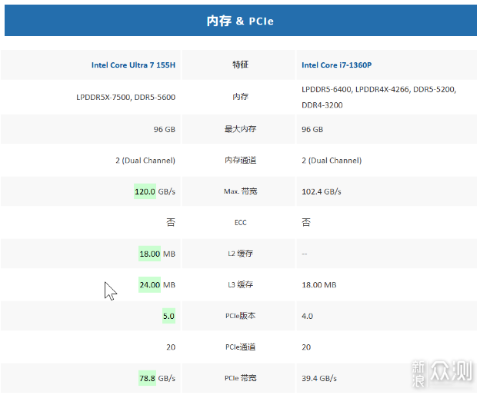Select the 特征 column header
The image size is (480, 395).
coord(240,65)
